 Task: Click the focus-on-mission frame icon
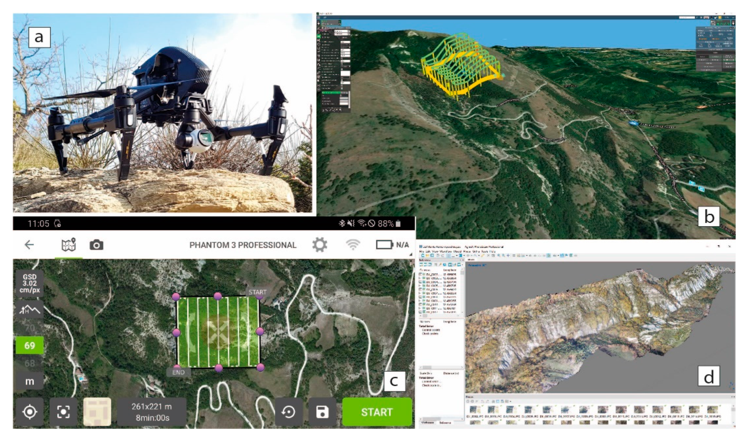coord(63,412)
